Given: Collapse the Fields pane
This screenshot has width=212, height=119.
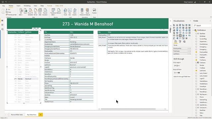Looking at the screenshot, I should pyautogui.click(x=210, y=21).
